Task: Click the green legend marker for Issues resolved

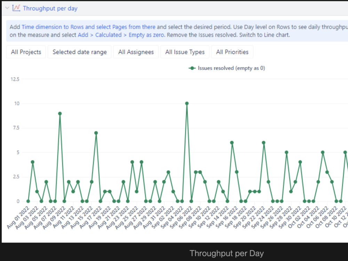Action: point(192,68)
